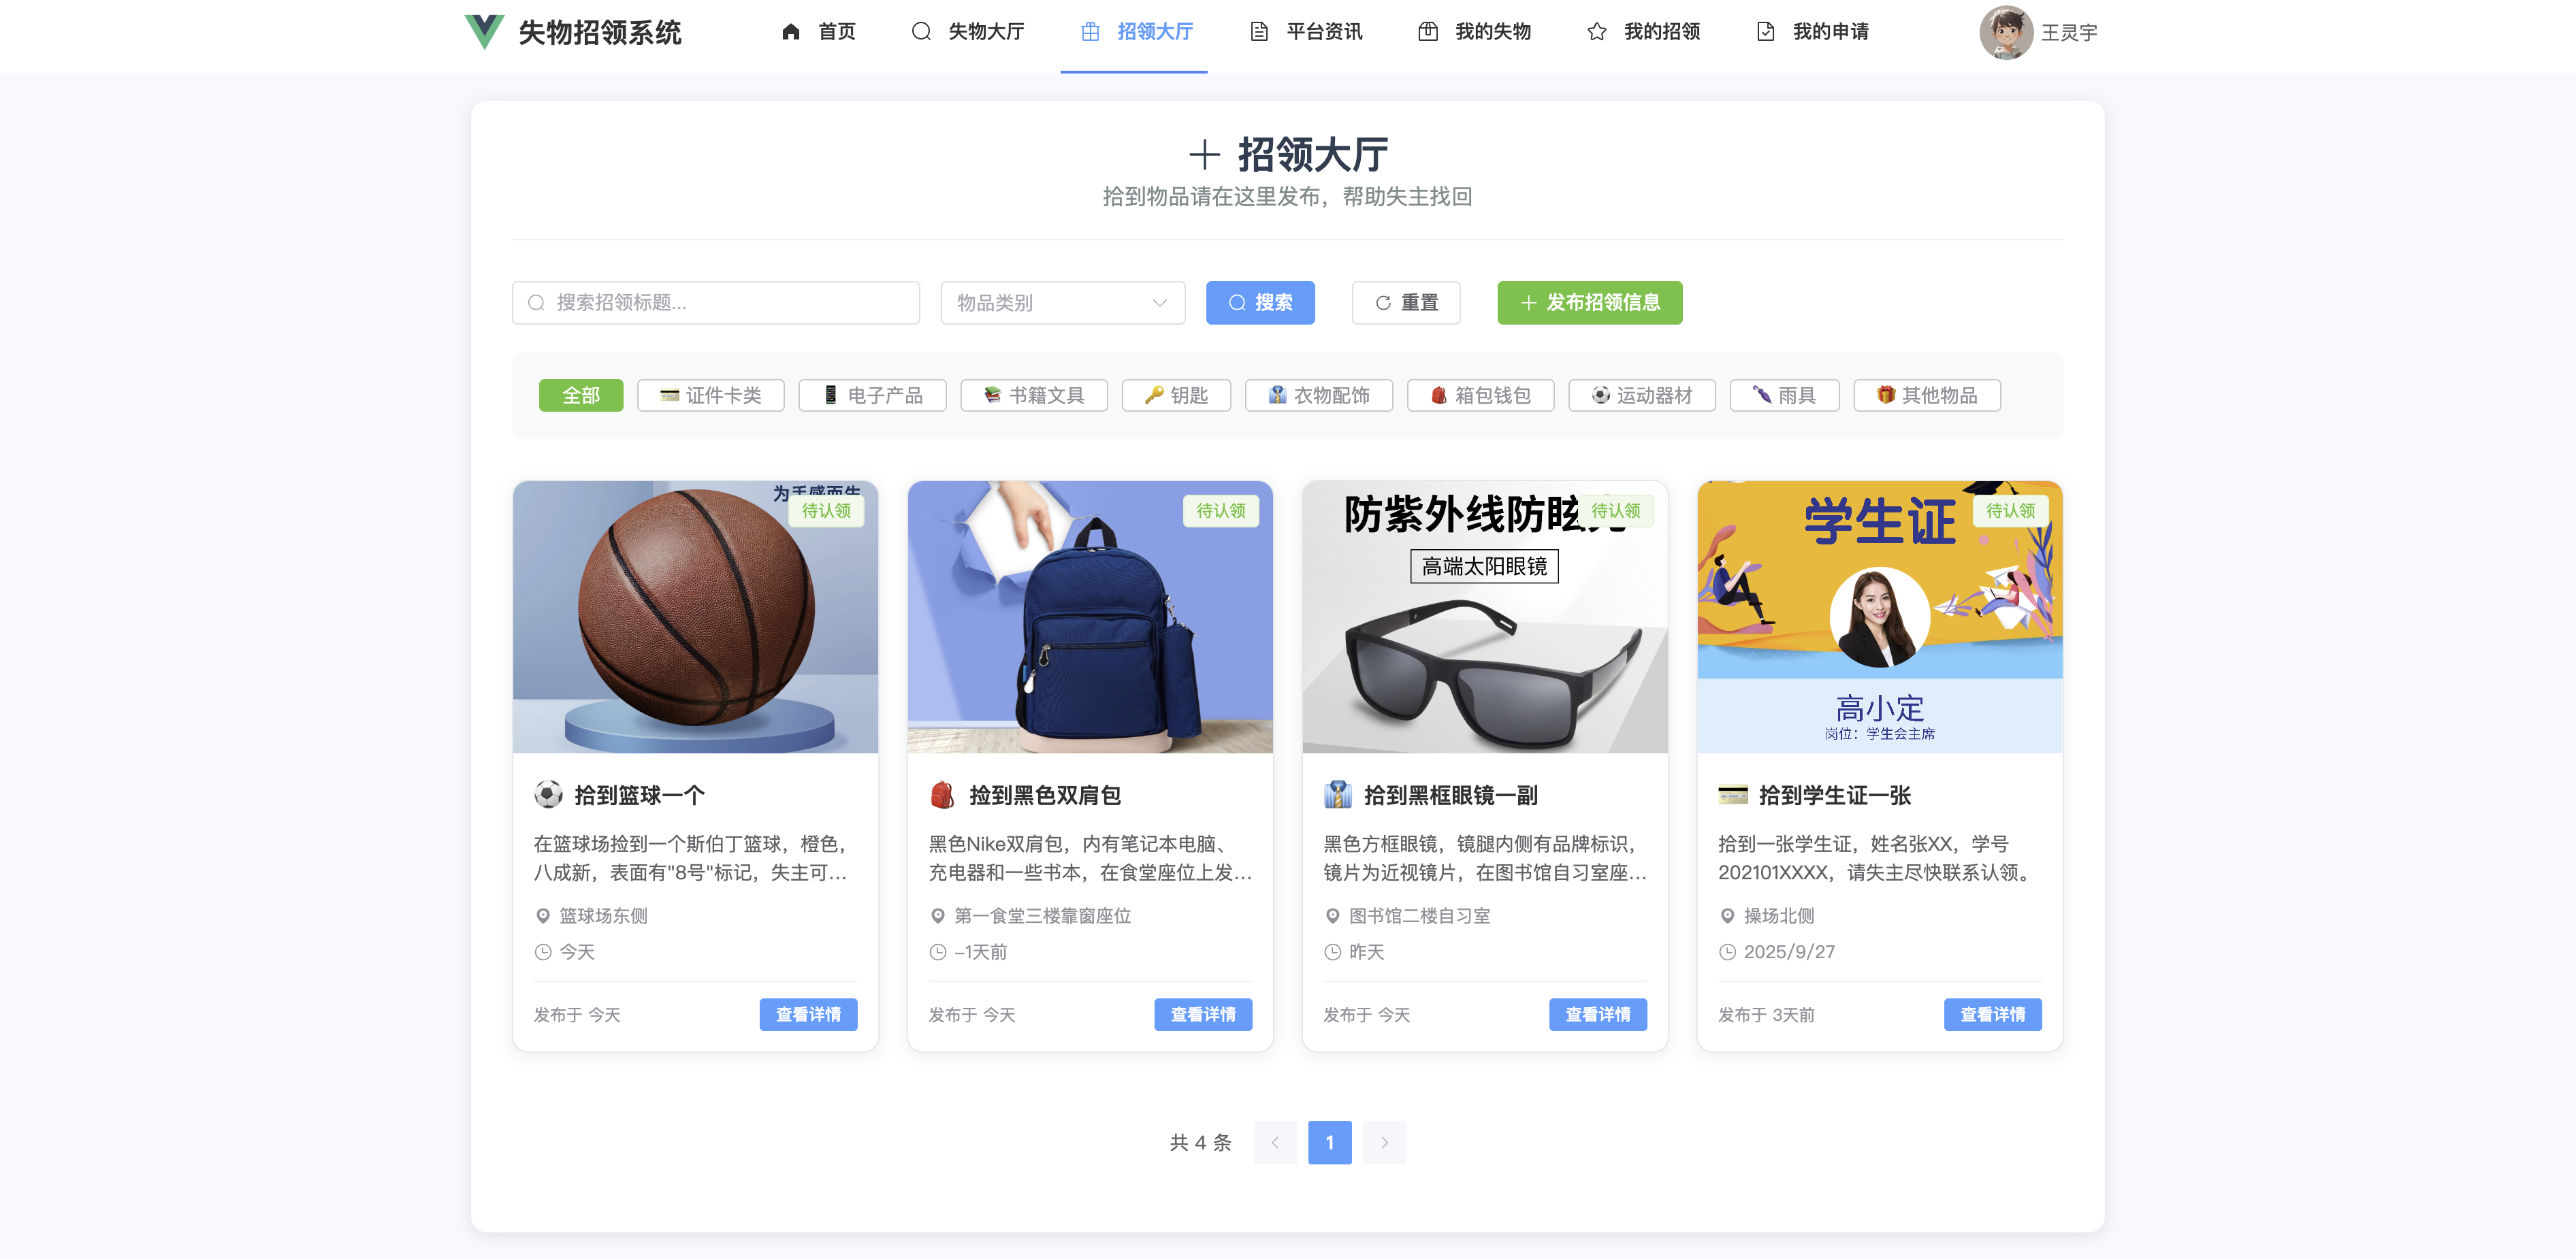Open the 物品类别 dropdown
This screenshot has width=2576, height=1259.
(1062, 303)
